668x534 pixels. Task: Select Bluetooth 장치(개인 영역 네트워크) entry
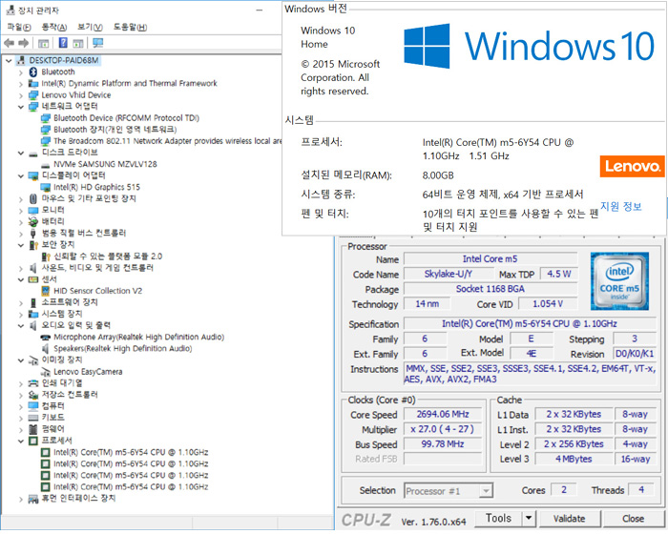click(x=115, y=130)
